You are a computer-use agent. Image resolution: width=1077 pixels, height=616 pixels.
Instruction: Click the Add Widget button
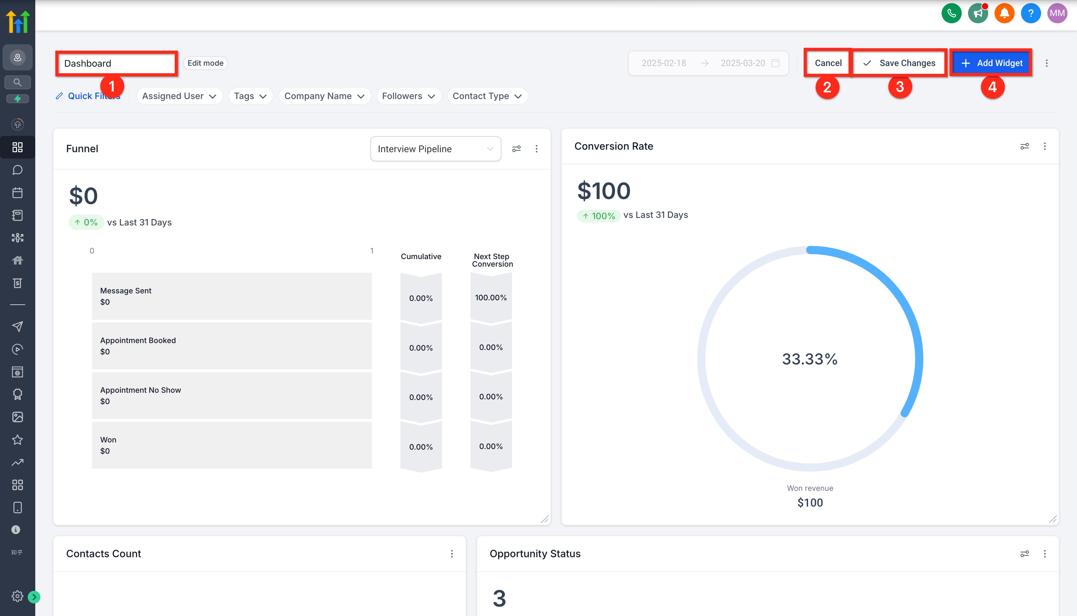tap(991, 63)
